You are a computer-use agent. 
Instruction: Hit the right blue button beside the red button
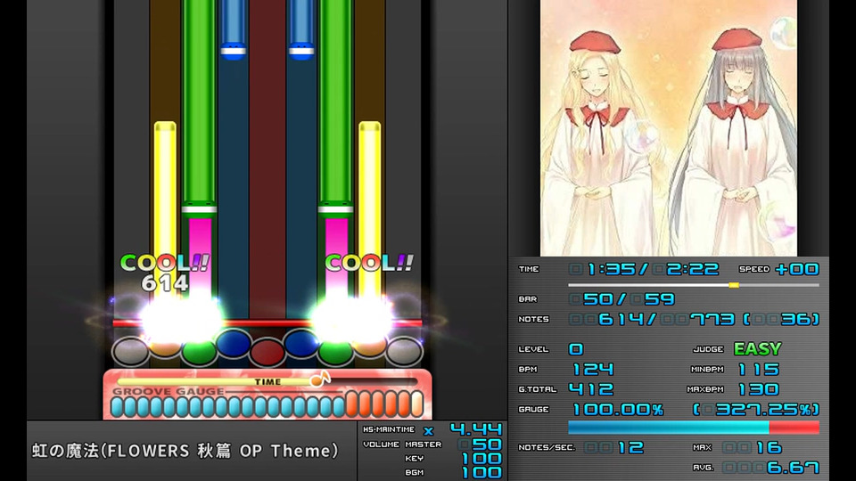(x=301, y=343)
